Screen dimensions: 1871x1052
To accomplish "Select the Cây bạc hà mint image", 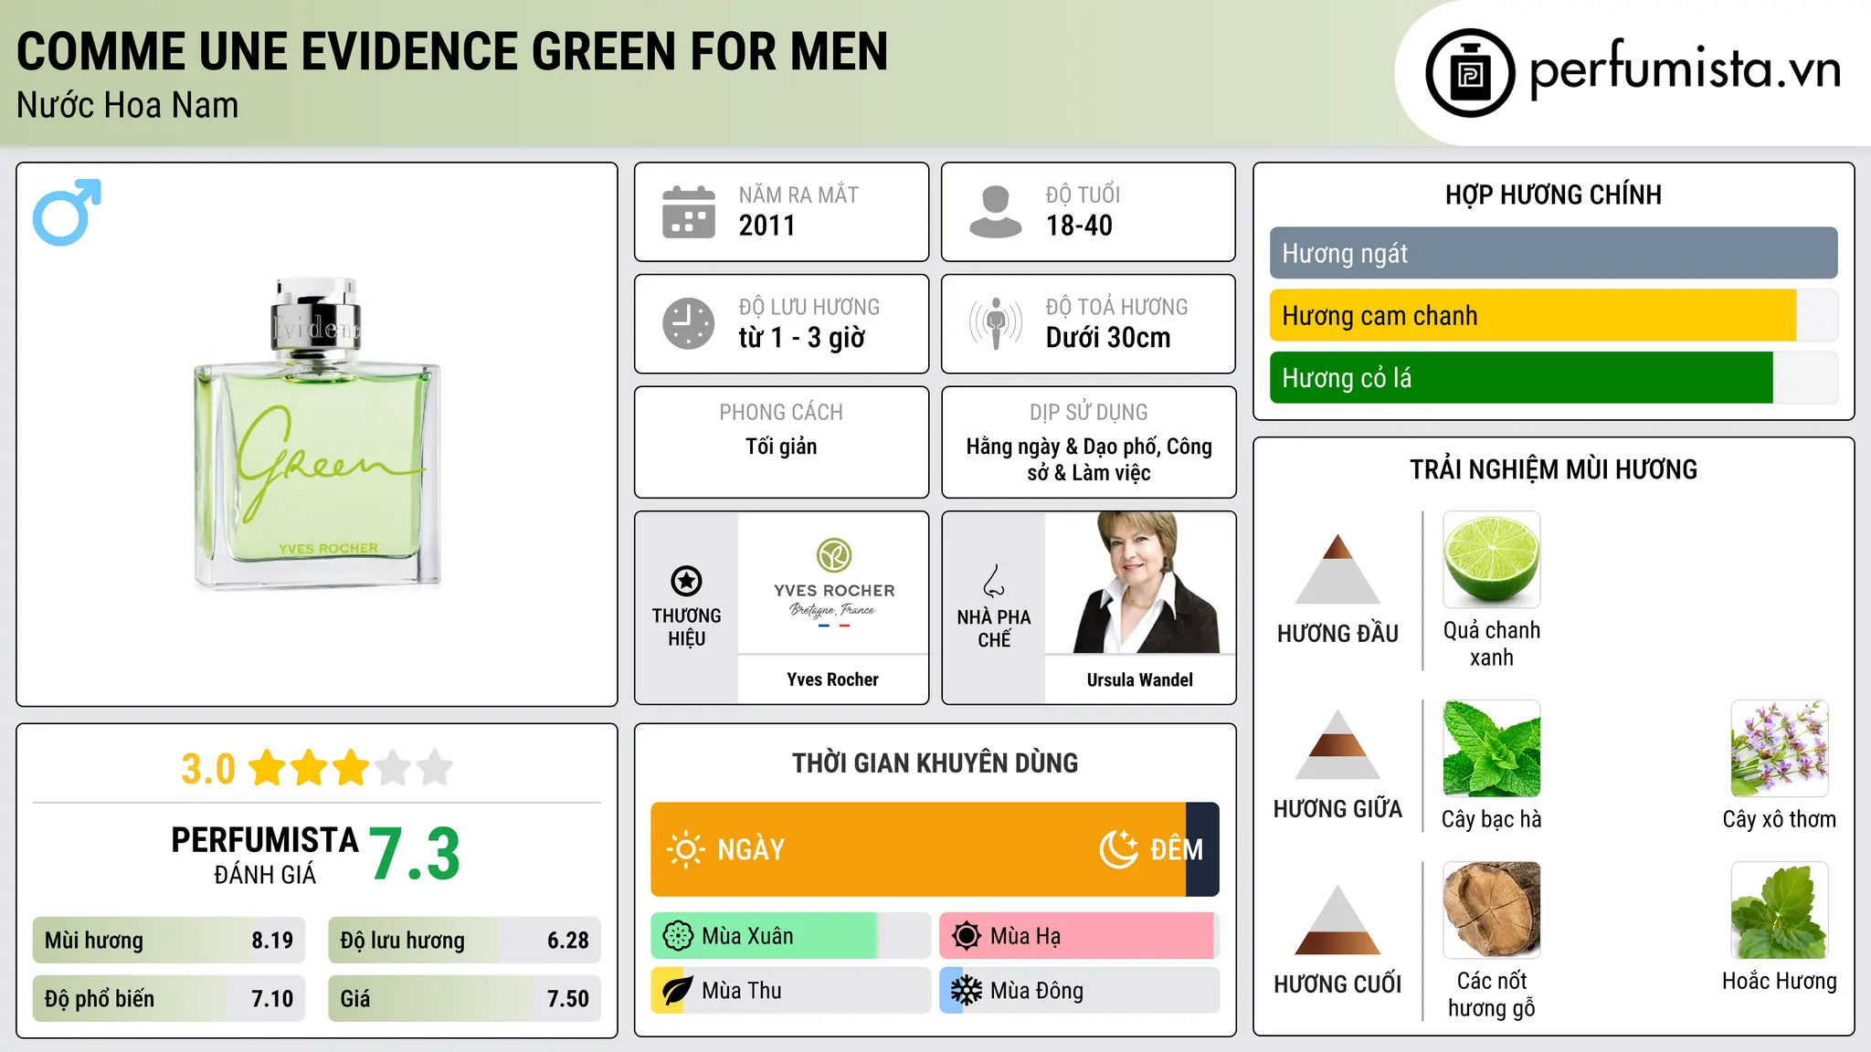I will (1492, 749).
